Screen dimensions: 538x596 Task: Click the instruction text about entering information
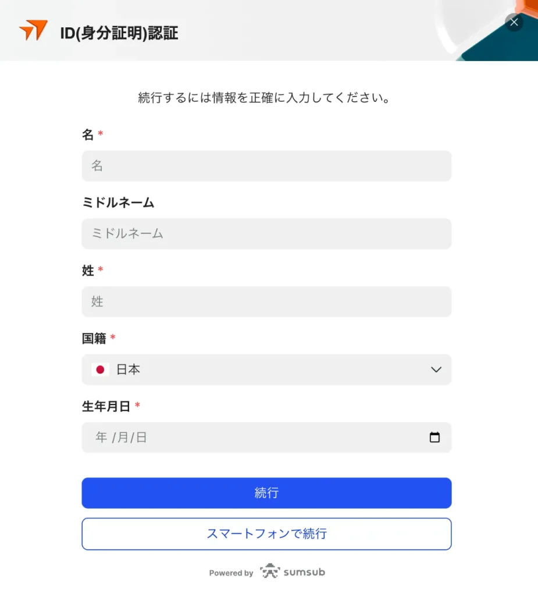click(266, 97)
